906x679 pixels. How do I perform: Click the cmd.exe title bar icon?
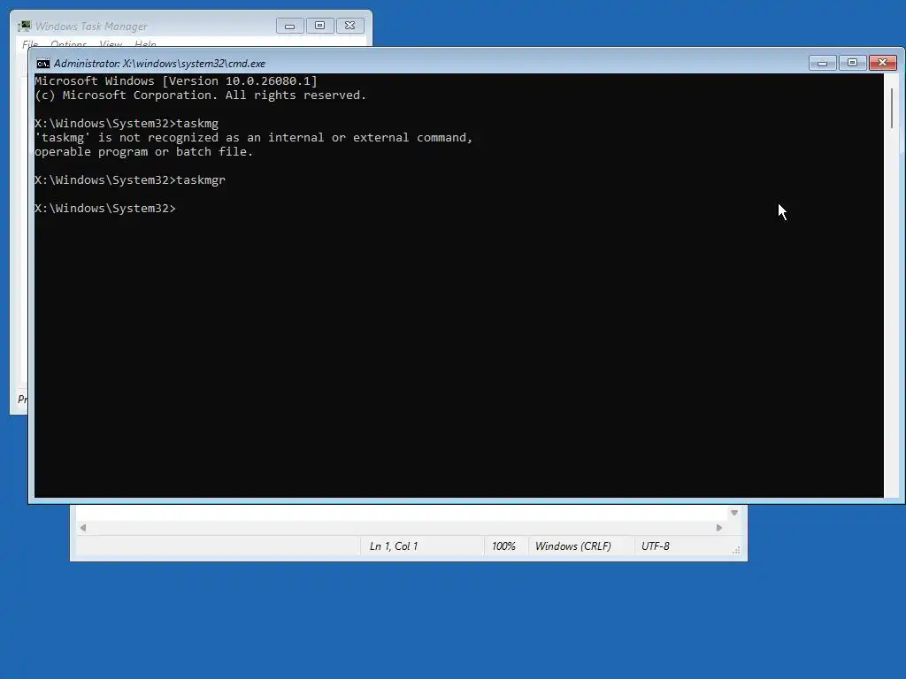42,64
